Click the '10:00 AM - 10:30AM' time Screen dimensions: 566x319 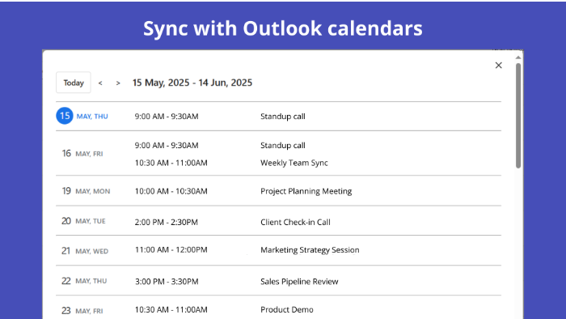pos(171,191)
